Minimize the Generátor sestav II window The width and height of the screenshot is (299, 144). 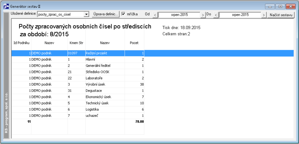269,7
